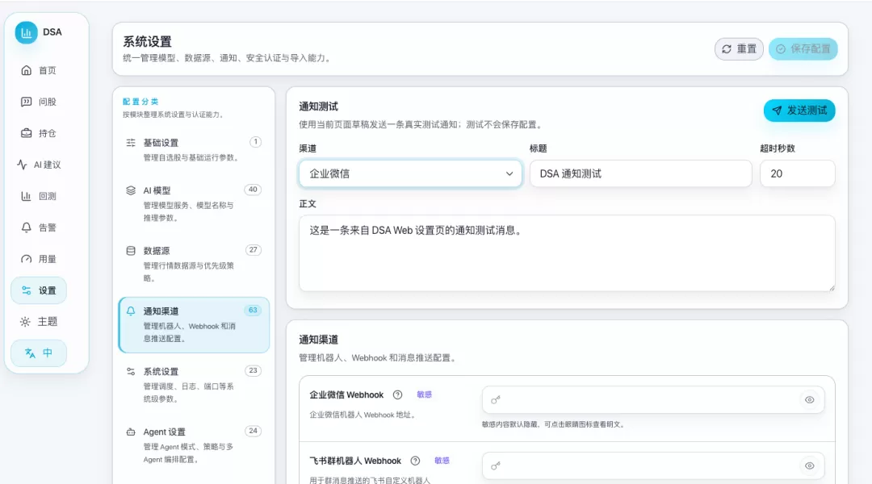Toggle language with the 中 button
Viewport: 872px width, 484px height.
(39, 353)
